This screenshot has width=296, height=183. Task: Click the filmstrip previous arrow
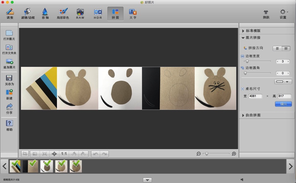4,166
